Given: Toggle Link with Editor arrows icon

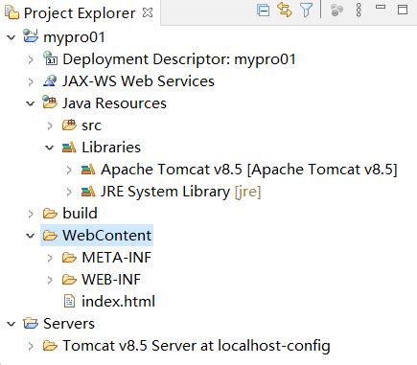Looking at the screenshot, I should click(285, 10).
